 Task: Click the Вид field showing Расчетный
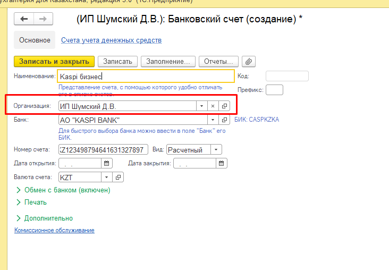(189, 150)
